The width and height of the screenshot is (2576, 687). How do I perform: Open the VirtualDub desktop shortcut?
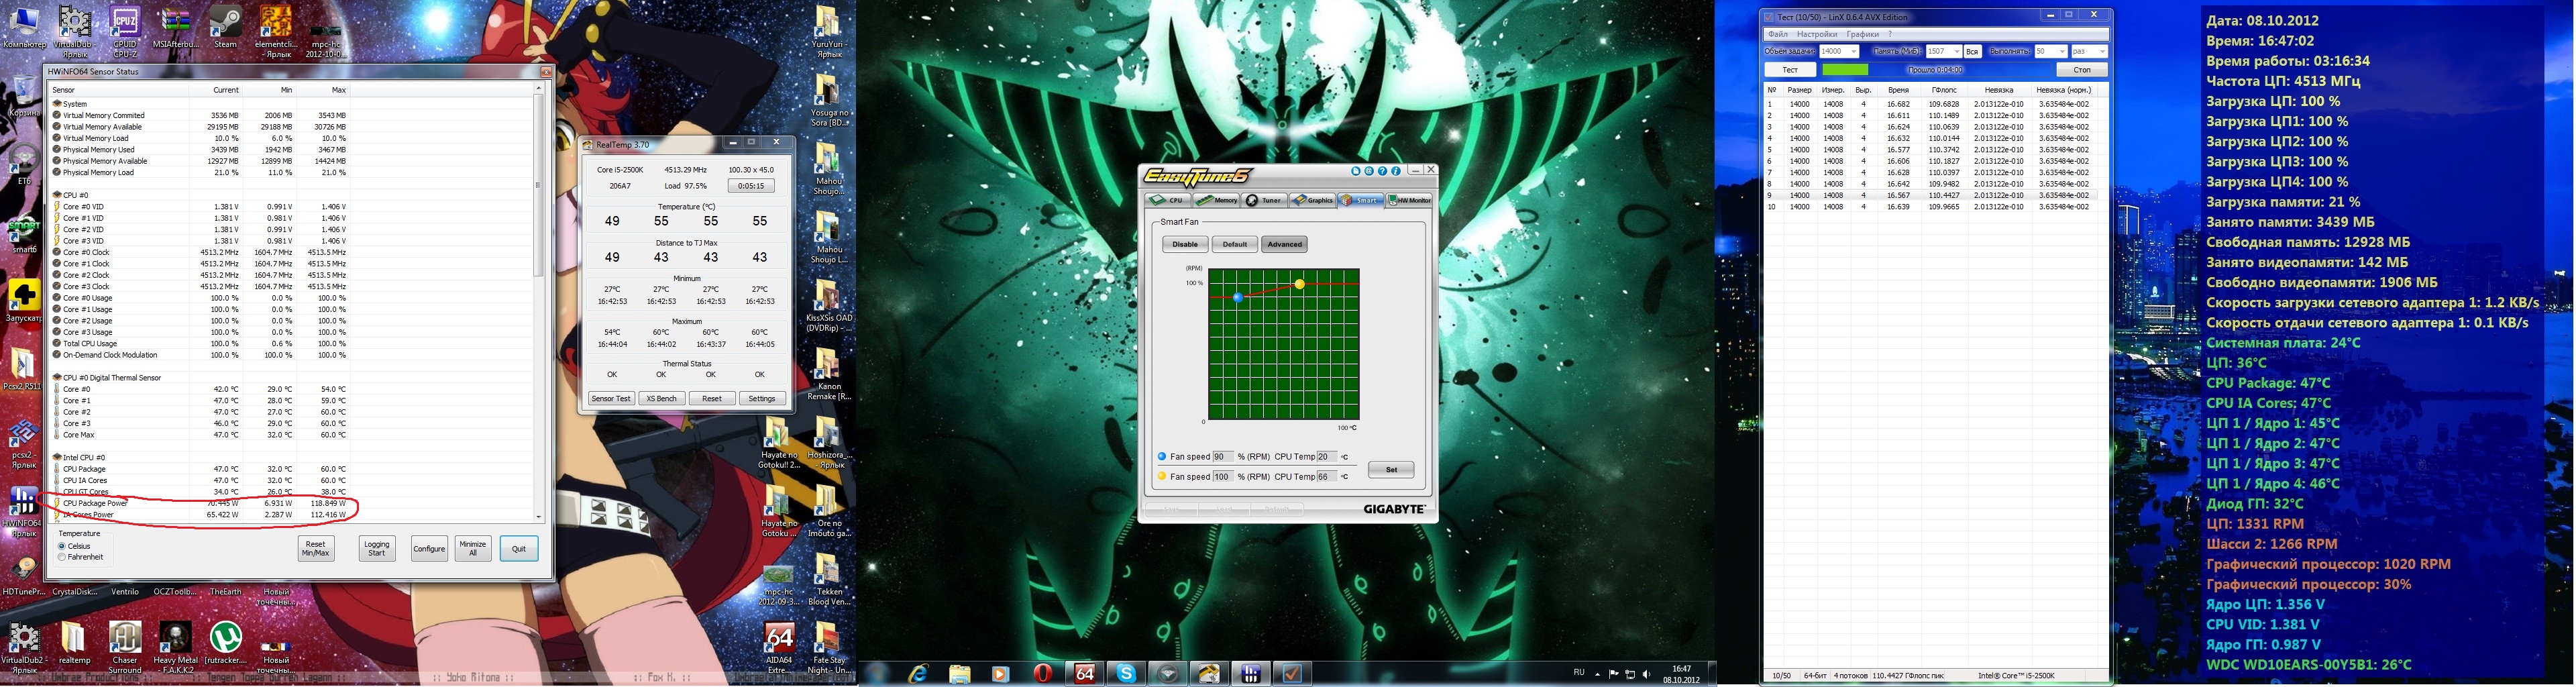[x=74, y=25]
